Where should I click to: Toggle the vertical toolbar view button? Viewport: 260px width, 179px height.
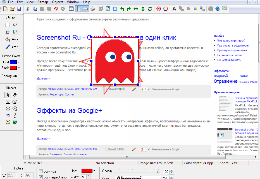point(78,9)
